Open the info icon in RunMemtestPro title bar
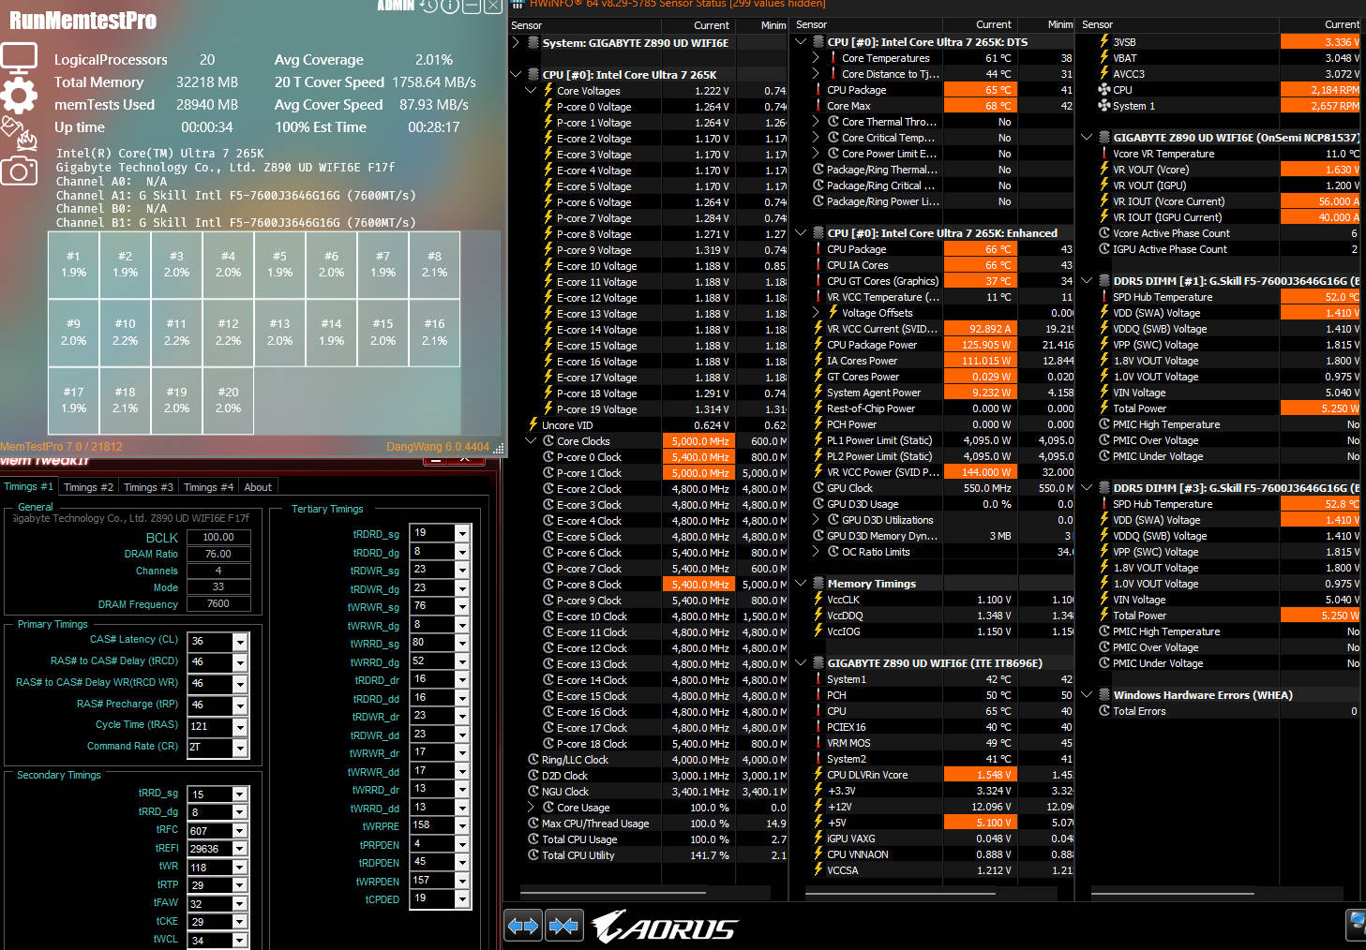This screenshot has width=1366, height=950. 450,6
